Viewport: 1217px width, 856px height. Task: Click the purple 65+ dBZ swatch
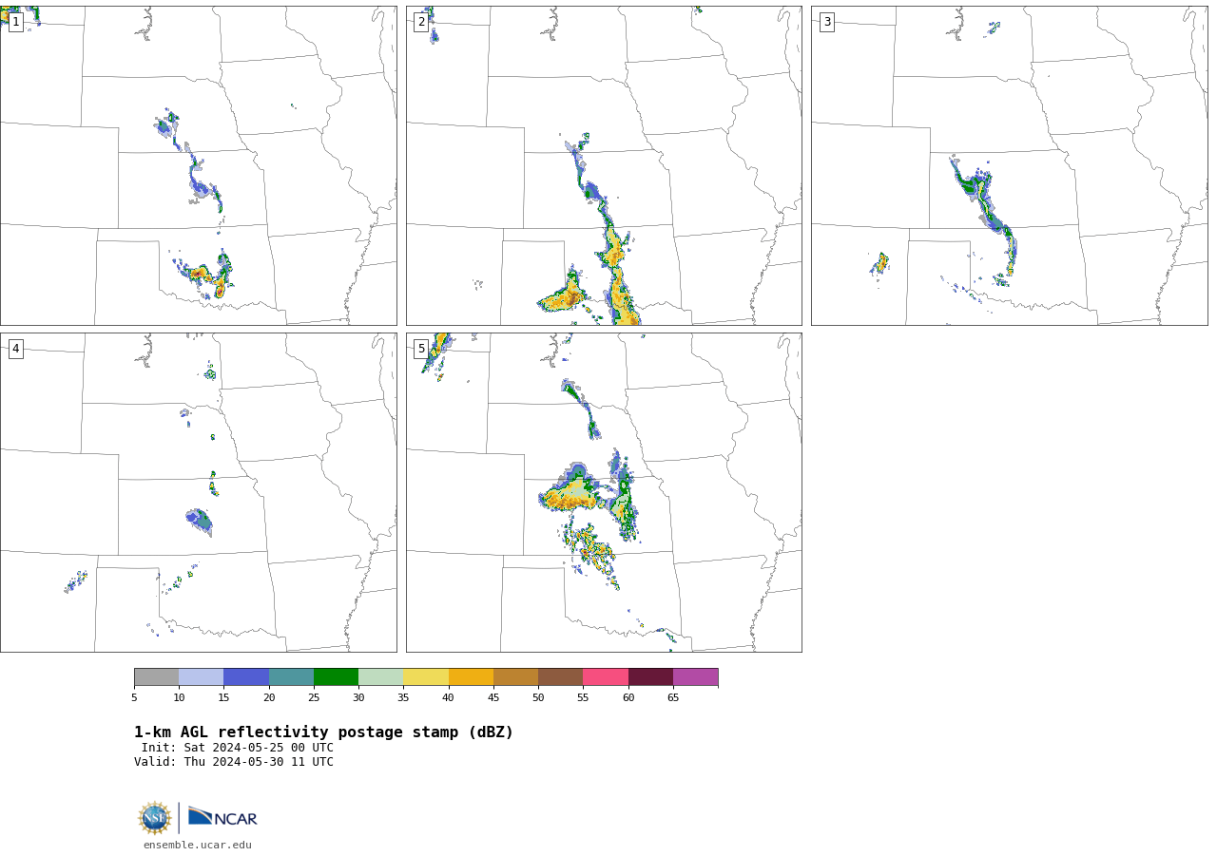click(x=695, y=677)
